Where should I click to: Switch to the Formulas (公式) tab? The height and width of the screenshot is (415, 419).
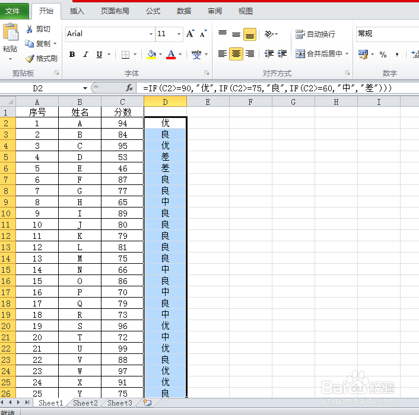pyautogui.click(x=153, y=11)
